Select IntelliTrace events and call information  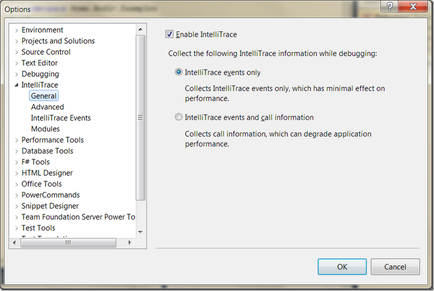click(178, 117)
